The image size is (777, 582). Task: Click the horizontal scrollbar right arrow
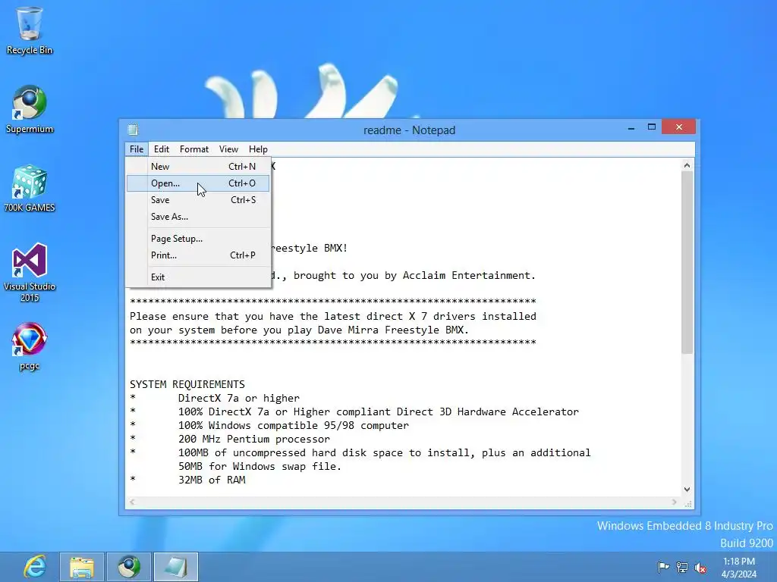(674, 502)
